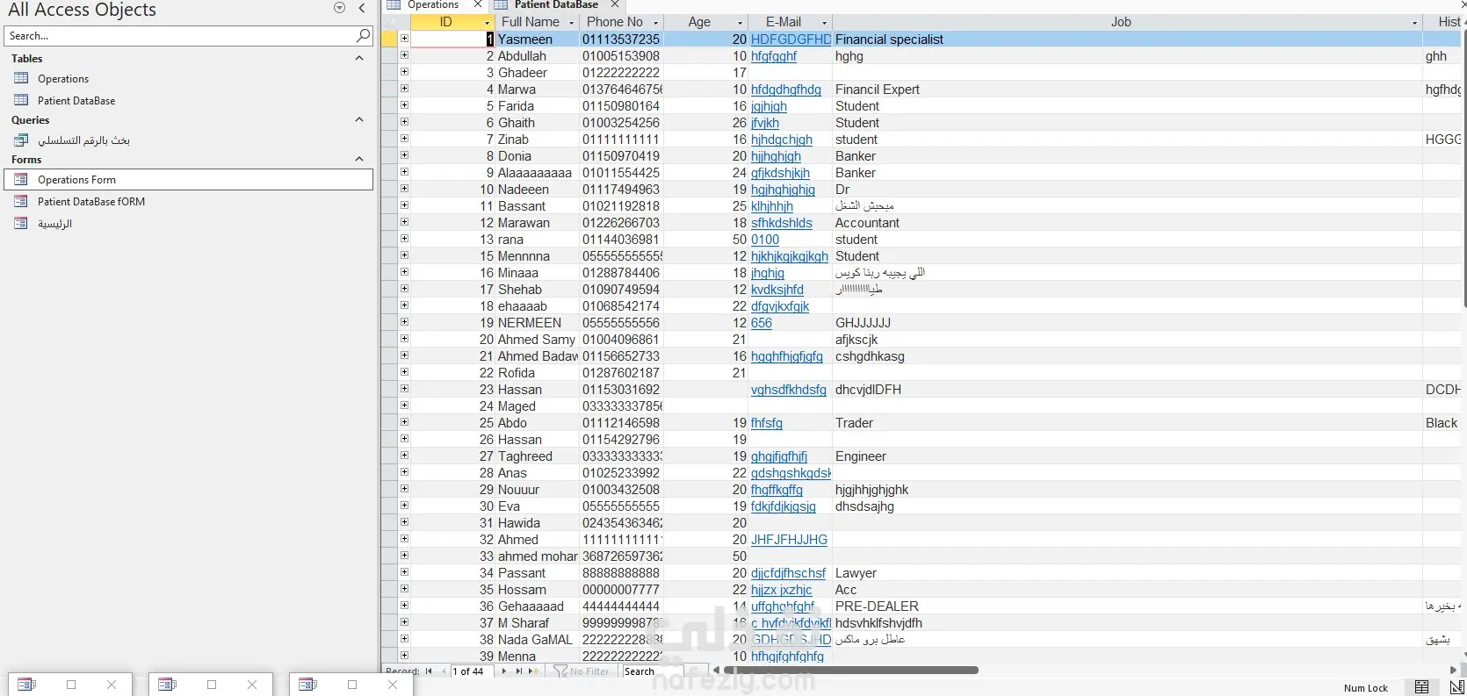The image size is (1467, 696).
Task: Restore the third minimized form window
Action: pos(352,685)
